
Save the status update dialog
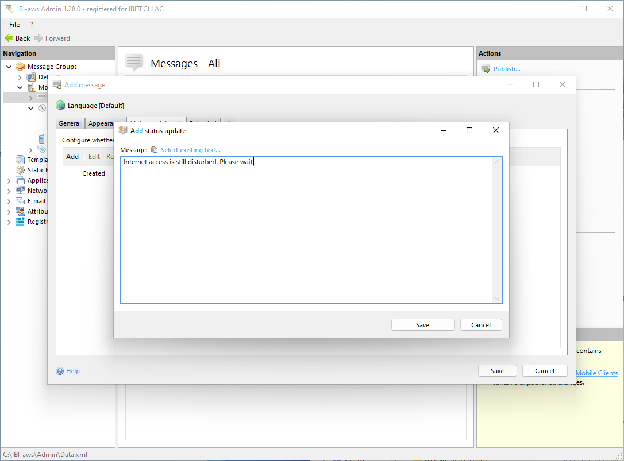coord(422,325)
